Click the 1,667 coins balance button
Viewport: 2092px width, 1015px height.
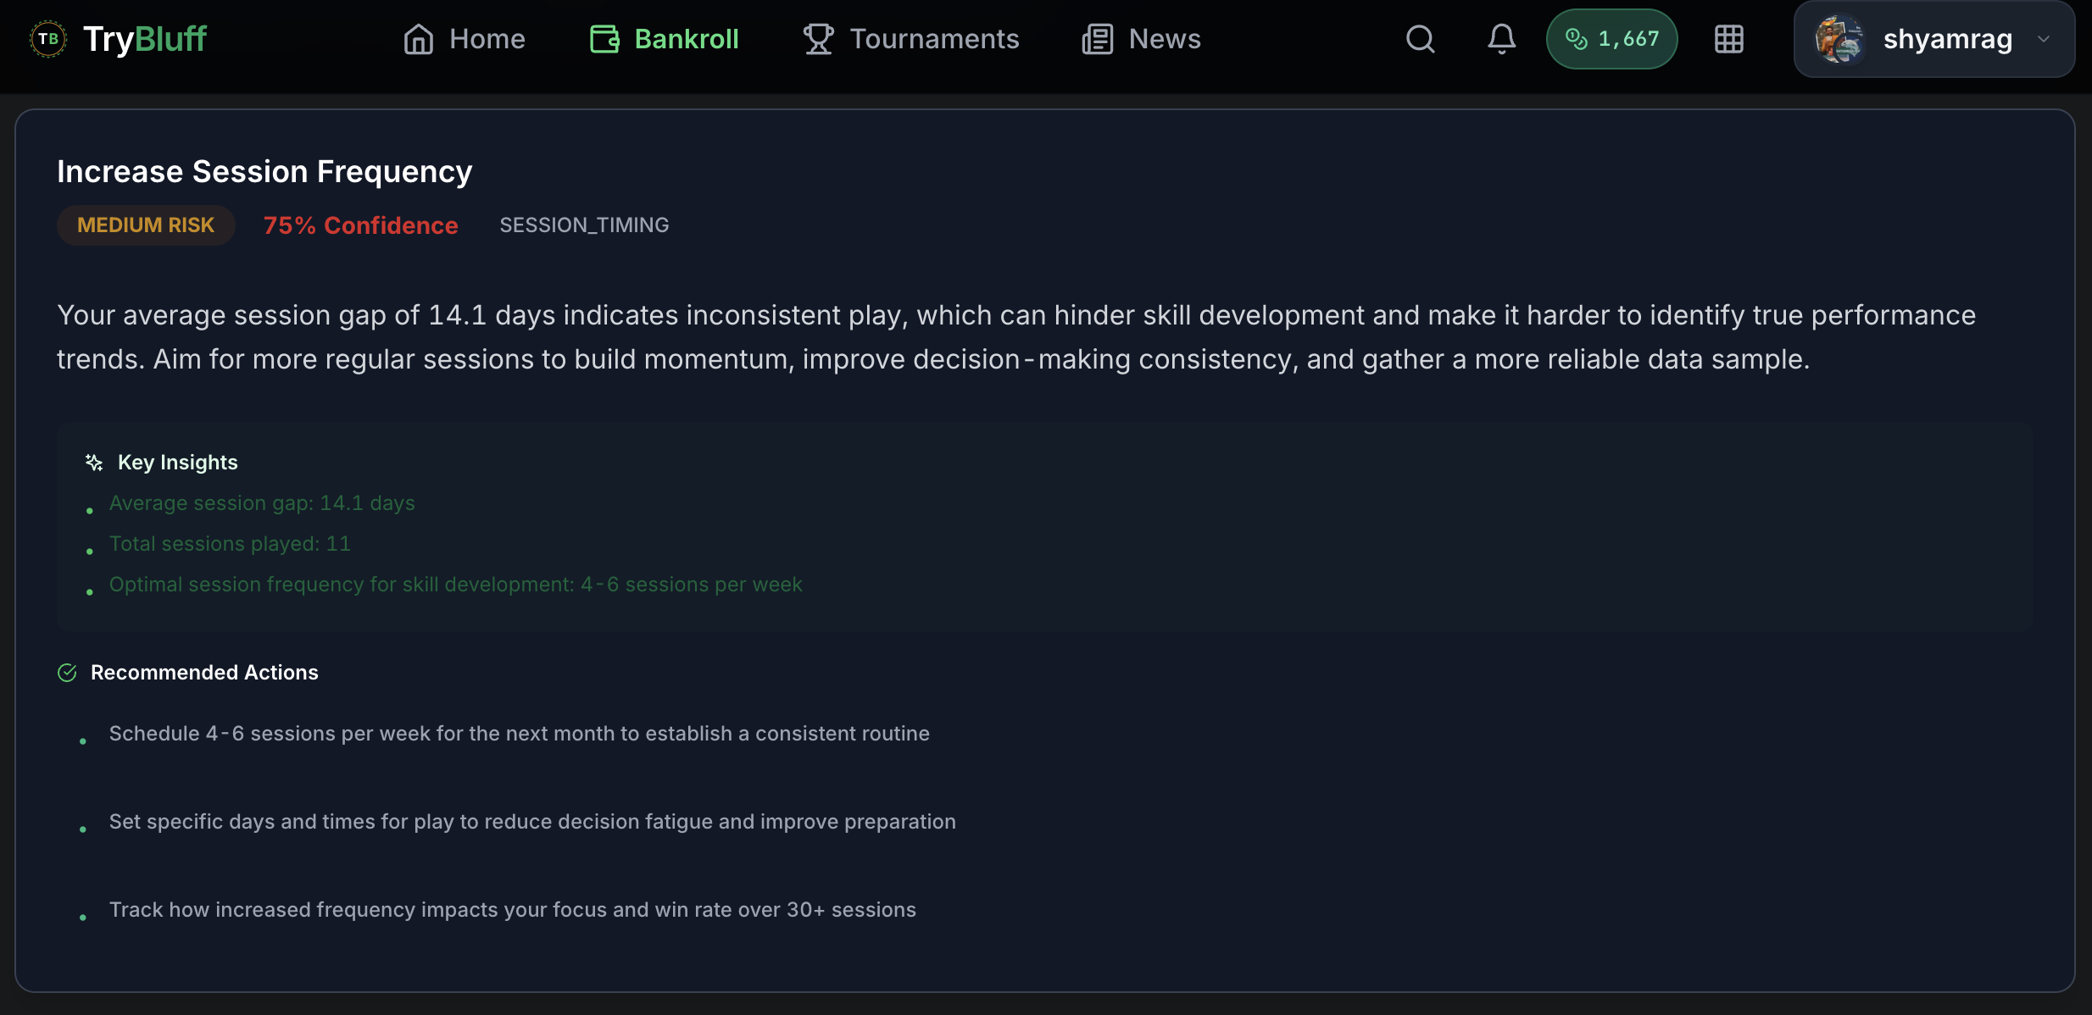tap(1611, 38)
